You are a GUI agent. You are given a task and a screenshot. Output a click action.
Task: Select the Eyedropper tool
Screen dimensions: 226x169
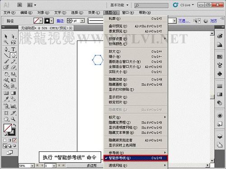point(6,99)
